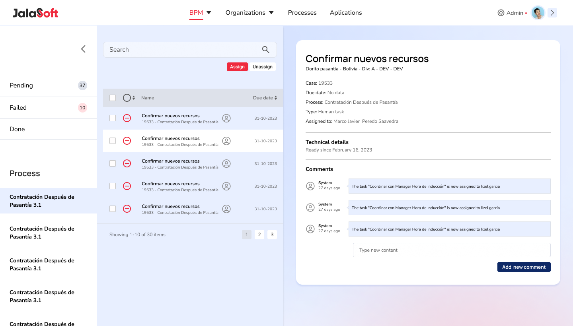Expand the Organizations dropdown arrow

[x=271, y=13]
